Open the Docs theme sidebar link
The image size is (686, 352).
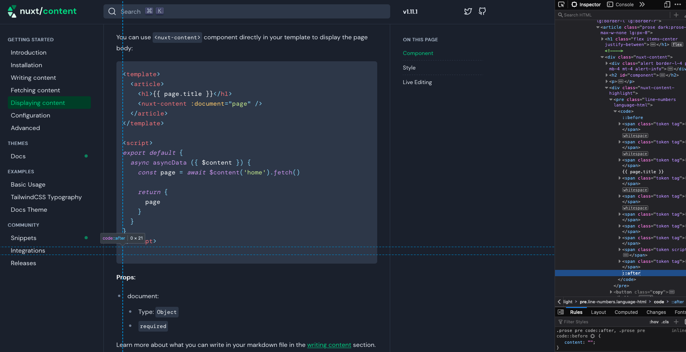click(18, 156)
